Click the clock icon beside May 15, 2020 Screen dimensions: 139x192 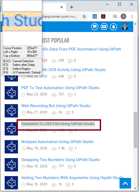click(23, 185)
